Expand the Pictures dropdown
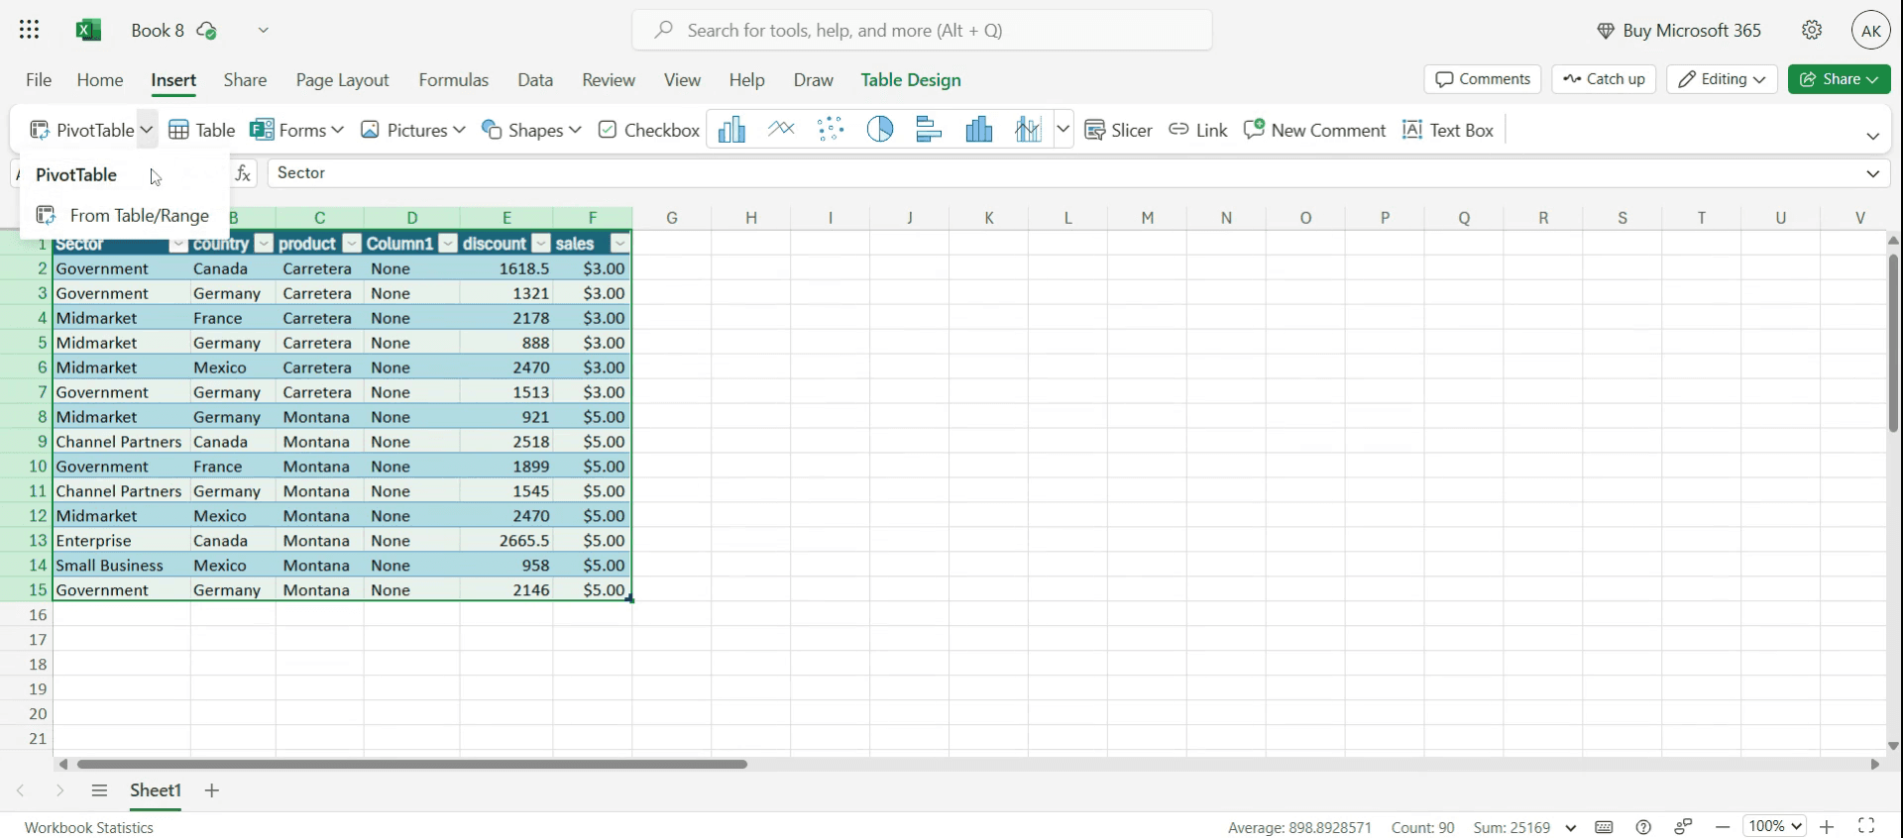 [x=459, y=130]
